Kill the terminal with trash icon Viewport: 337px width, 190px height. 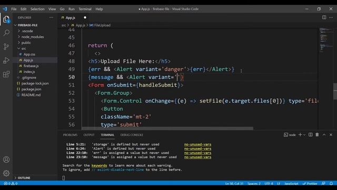tap(317, 135)
